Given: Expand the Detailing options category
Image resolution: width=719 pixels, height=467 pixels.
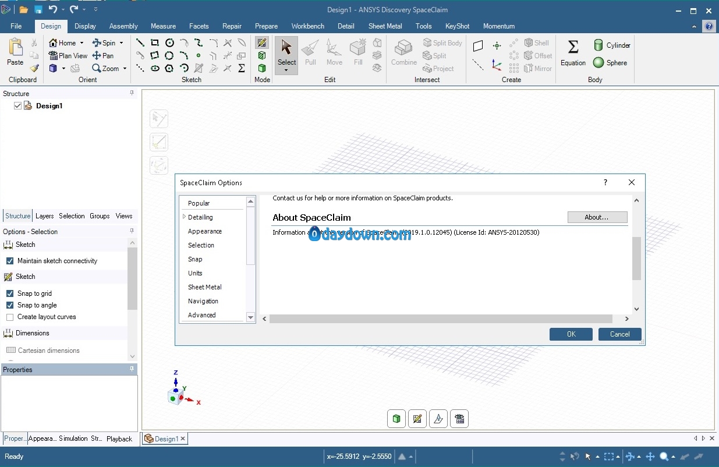Looking at the screenshot, I should point(184,217).
